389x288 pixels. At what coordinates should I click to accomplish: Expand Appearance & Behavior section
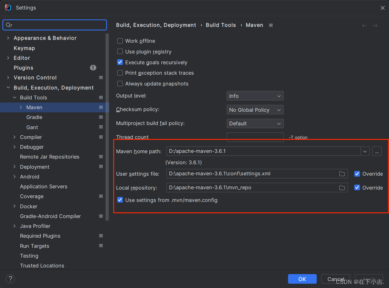pyautogui.click(x=8, y=38)
